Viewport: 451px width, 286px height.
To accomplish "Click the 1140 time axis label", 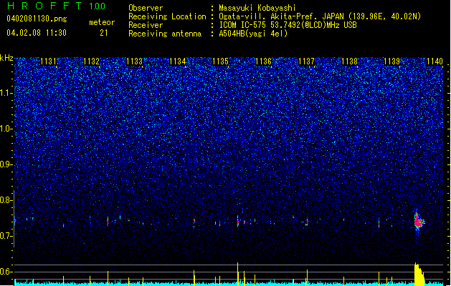I will [x=435, y=61].
